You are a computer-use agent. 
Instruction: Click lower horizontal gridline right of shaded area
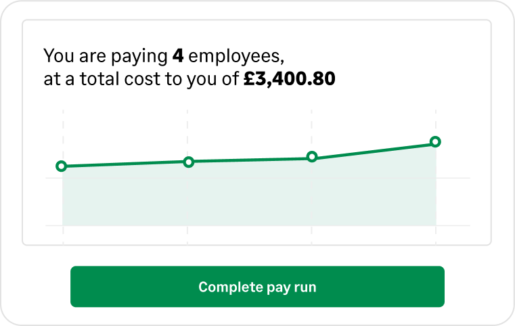click(x=453, y=225)
